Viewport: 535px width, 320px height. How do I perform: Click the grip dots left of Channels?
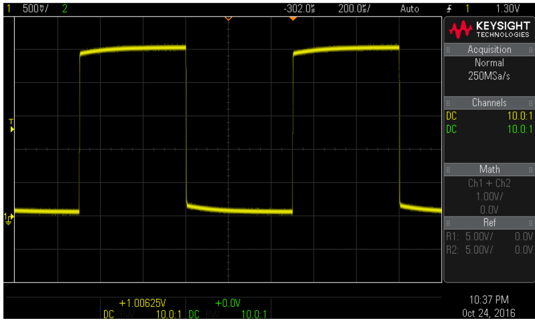pos(448,103)
